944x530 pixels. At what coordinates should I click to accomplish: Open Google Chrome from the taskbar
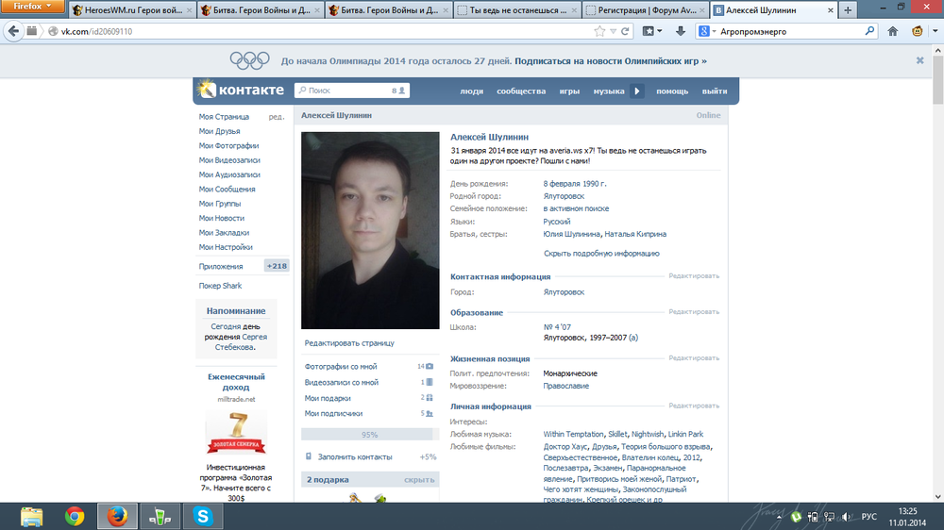(75, 516)
